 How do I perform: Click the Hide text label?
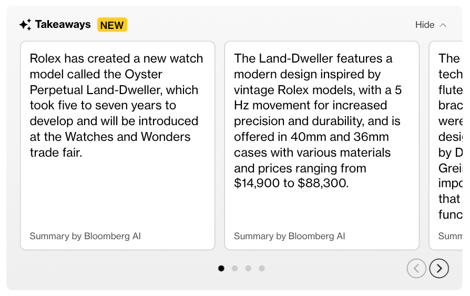tap(425, 25)
